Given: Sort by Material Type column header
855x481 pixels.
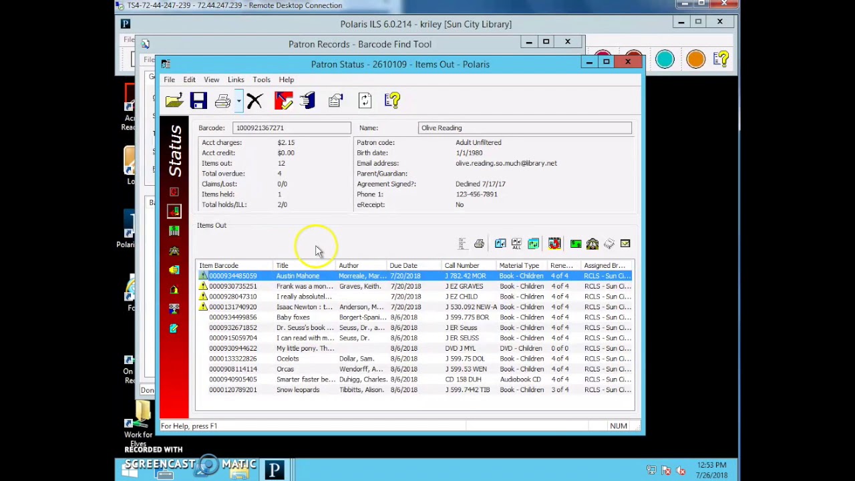Looking at the screenshot, I should coord(522,265).
